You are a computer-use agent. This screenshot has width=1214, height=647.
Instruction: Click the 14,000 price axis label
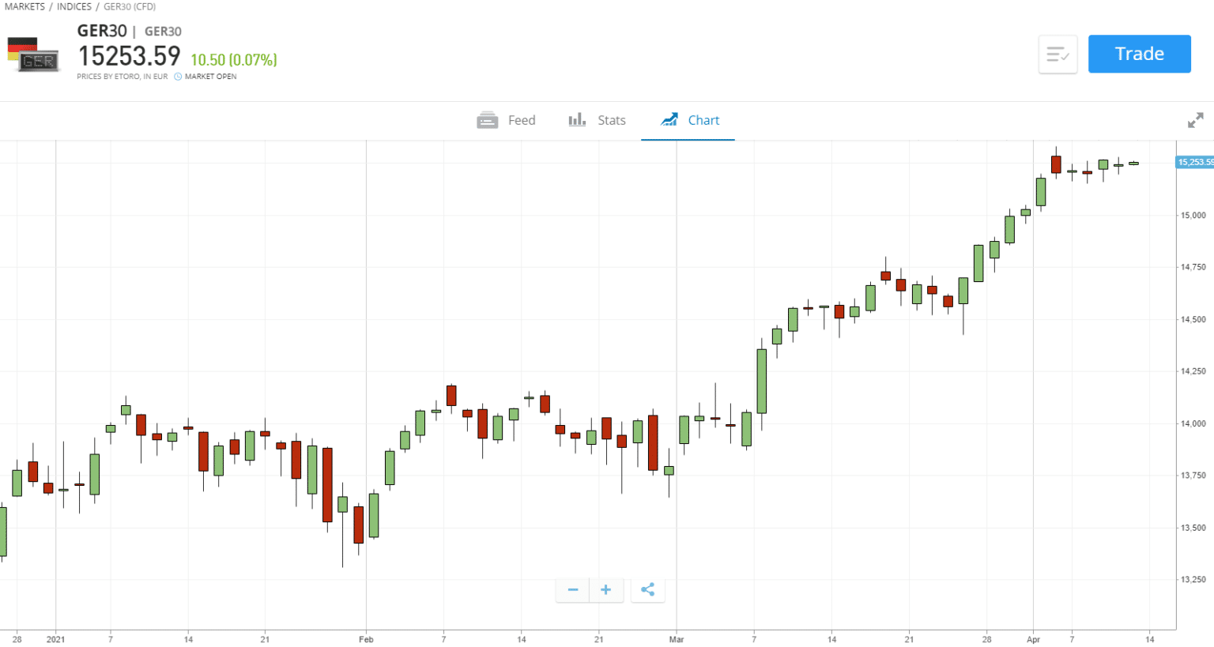[x=1193, y=423]
